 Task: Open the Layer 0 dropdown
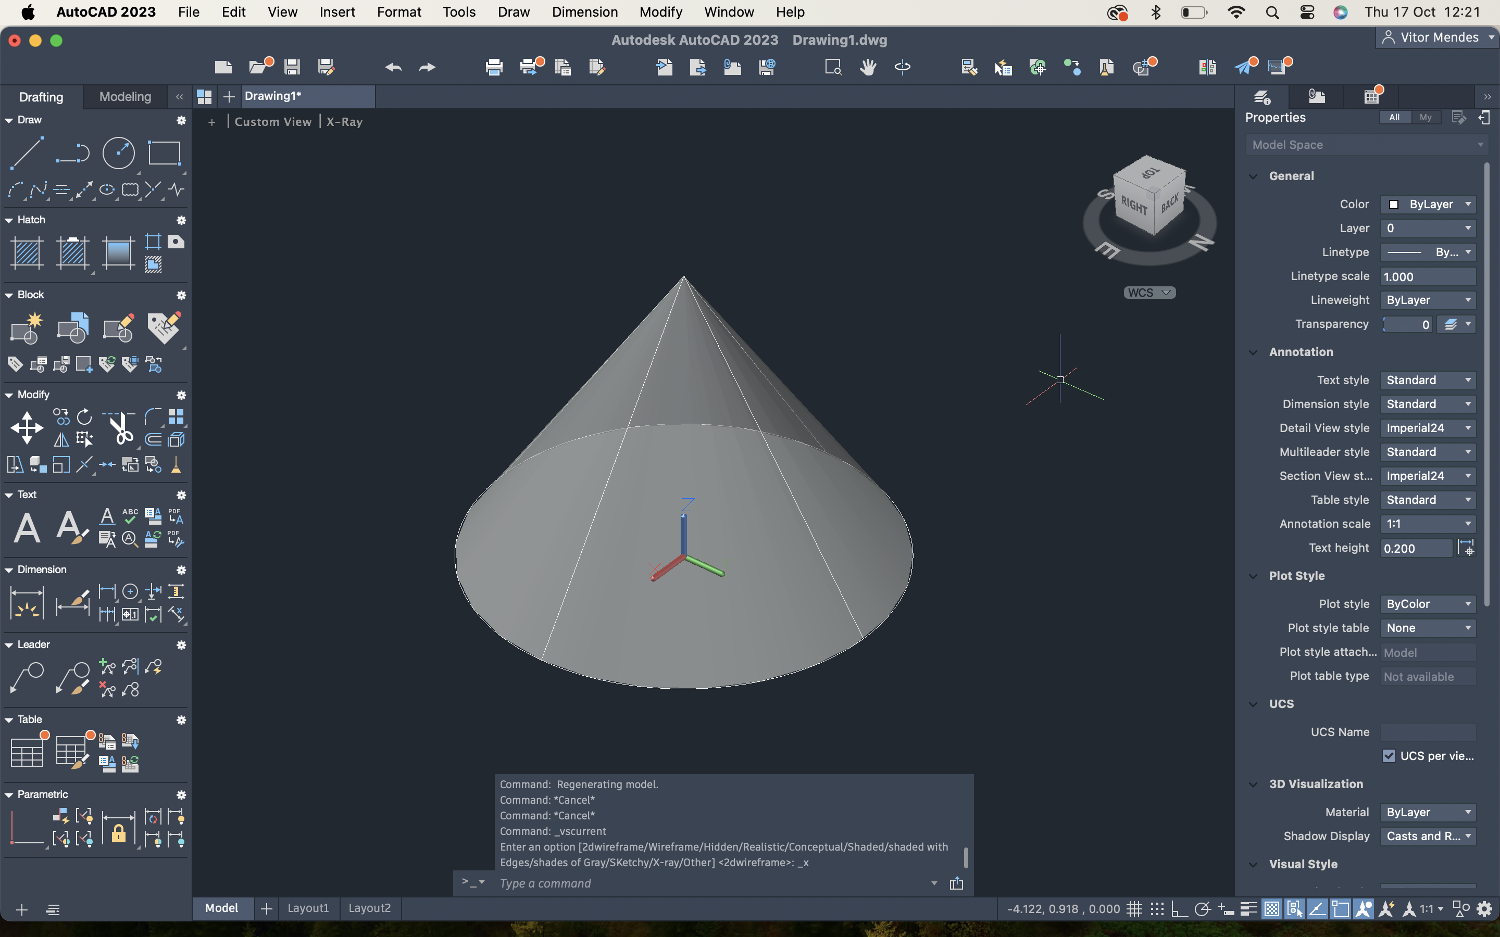click(1428, 228)
